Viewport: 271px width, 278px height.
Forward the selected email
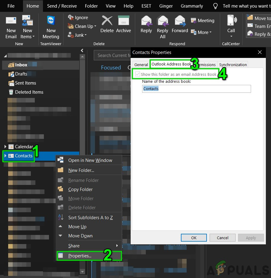pyautogui.click(x=180, y=24)
